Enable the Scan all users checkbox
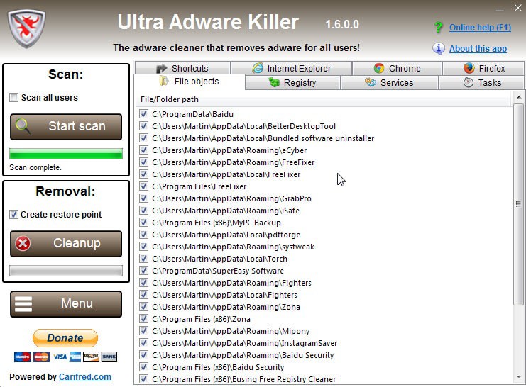This screenshot has height=387, width=526. point(13,98)
